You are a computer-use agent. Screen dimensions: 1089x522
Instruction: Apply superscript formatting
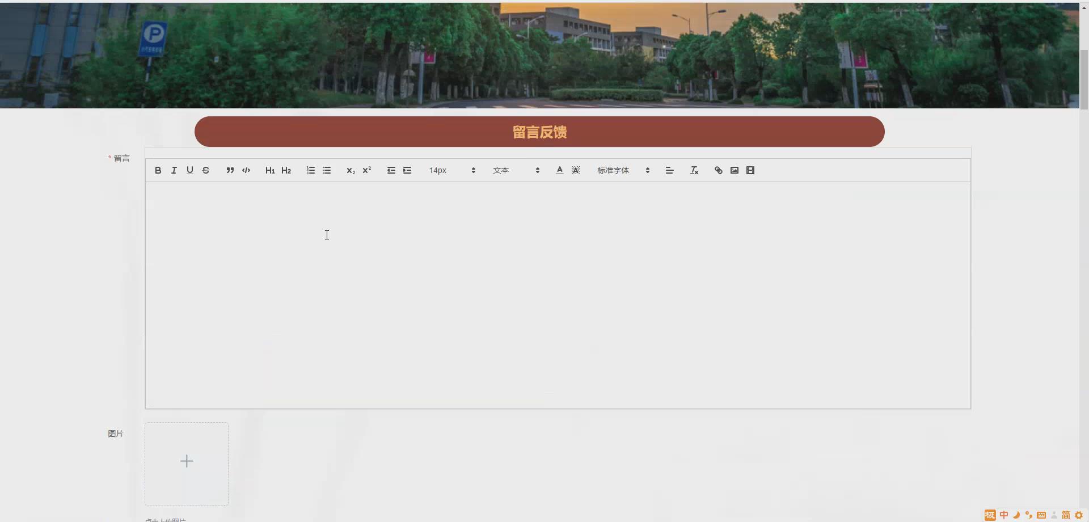[366, 170]
